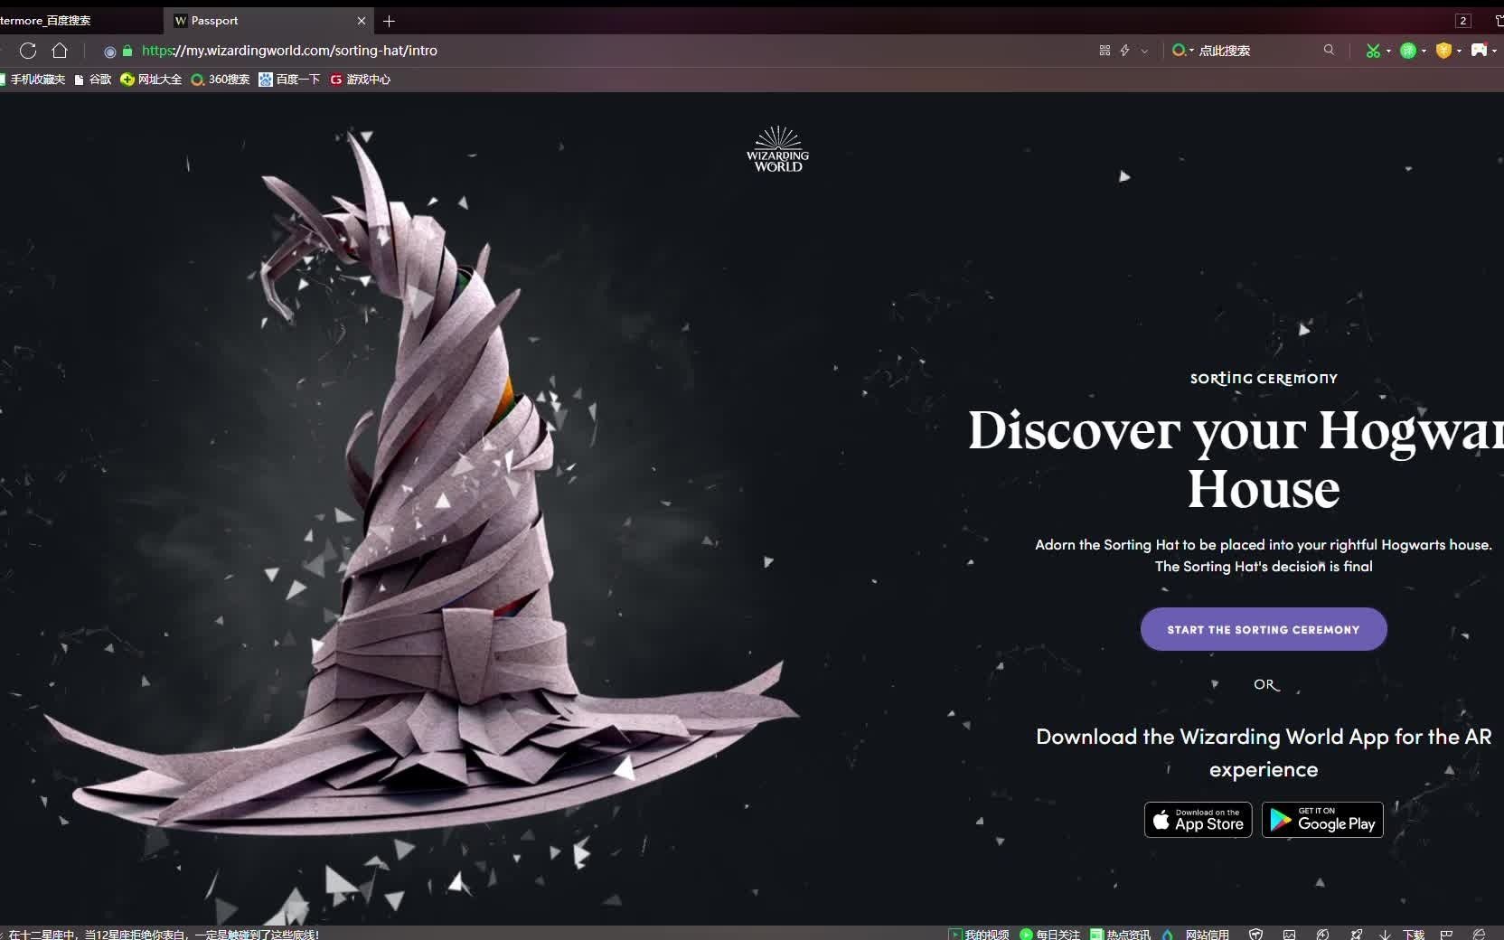
Task: Click the green padlock security icon
Action: 127,51
